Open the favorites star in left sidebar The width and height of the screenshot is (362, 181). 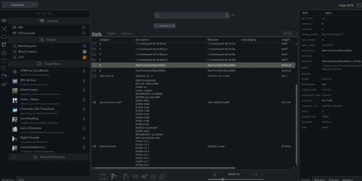tap(4, 52)
